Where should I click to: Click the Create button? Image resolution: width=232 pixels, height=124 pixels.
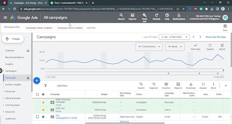(x=13, y=39)
